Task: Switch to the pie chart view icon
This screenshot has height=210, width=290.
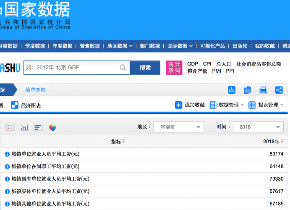Action: tap(52, 127)
